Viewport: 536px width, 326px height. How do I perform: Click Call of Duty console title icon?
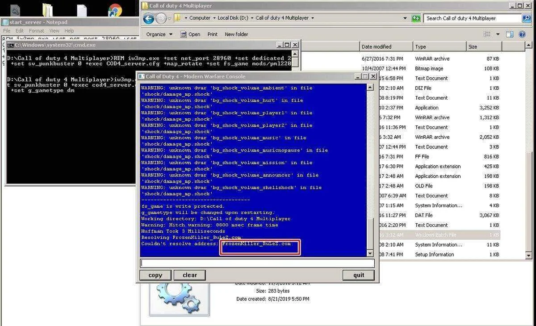coord(141,76)
